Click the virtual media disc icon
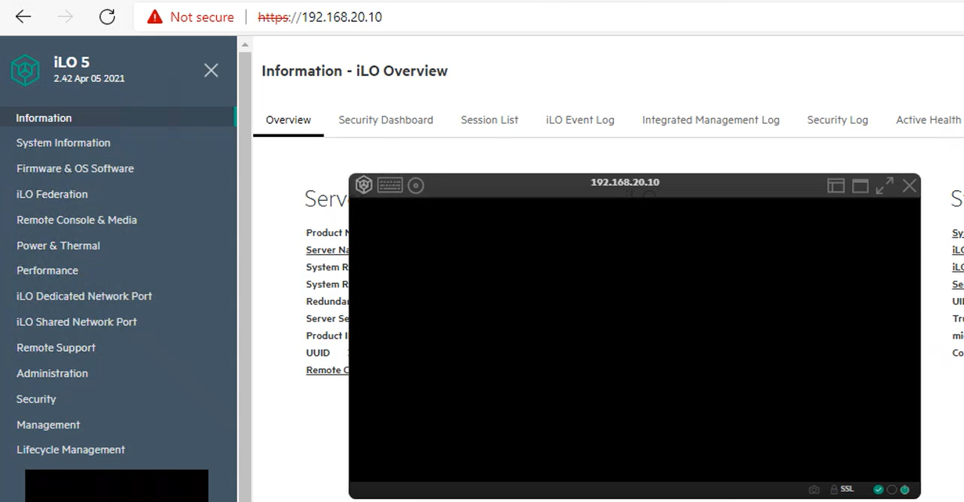 pyautogui.click(x=416, y=185)
